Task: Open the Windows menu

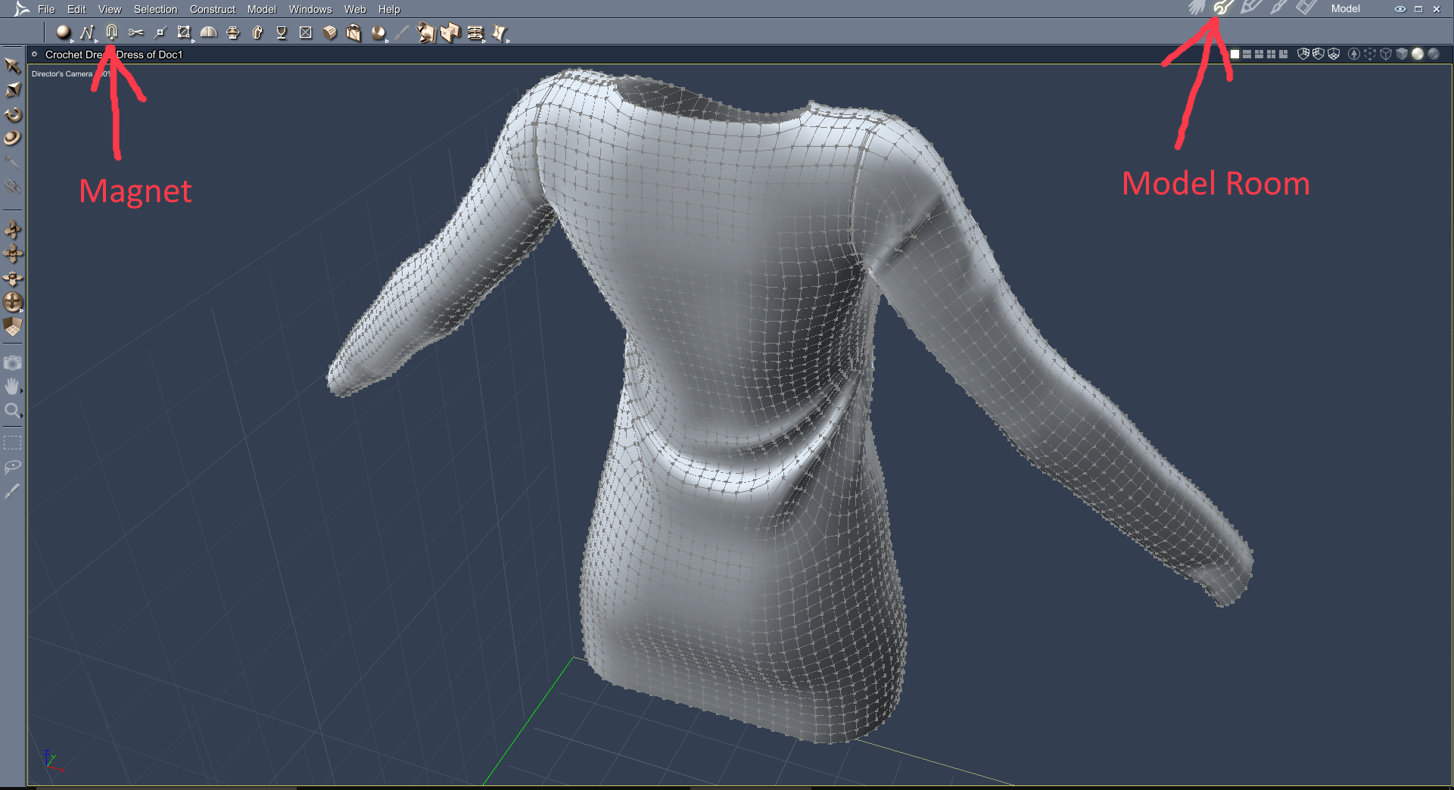Action: tap(310, 9)
